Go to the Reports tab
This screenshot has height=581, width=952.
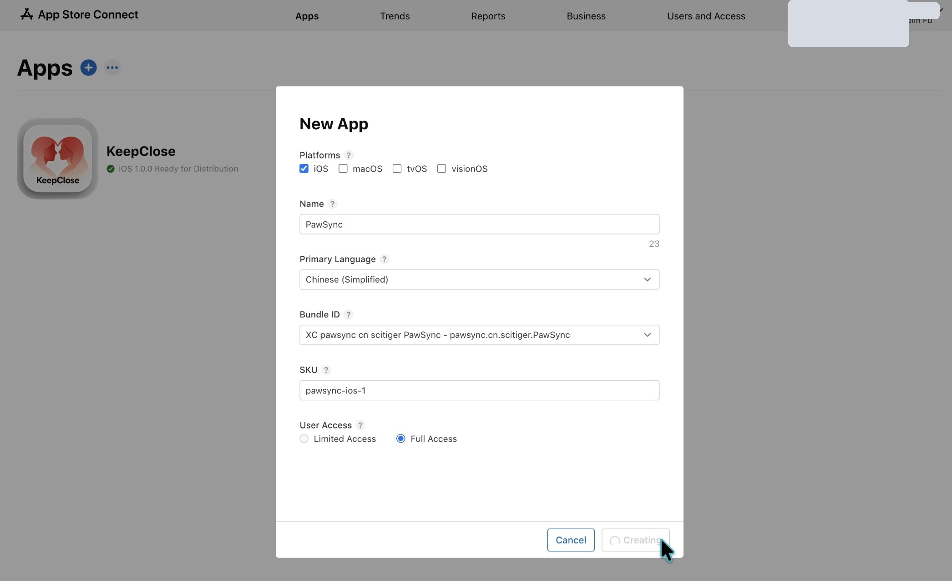pyautogui.click(x=488, y=16)
